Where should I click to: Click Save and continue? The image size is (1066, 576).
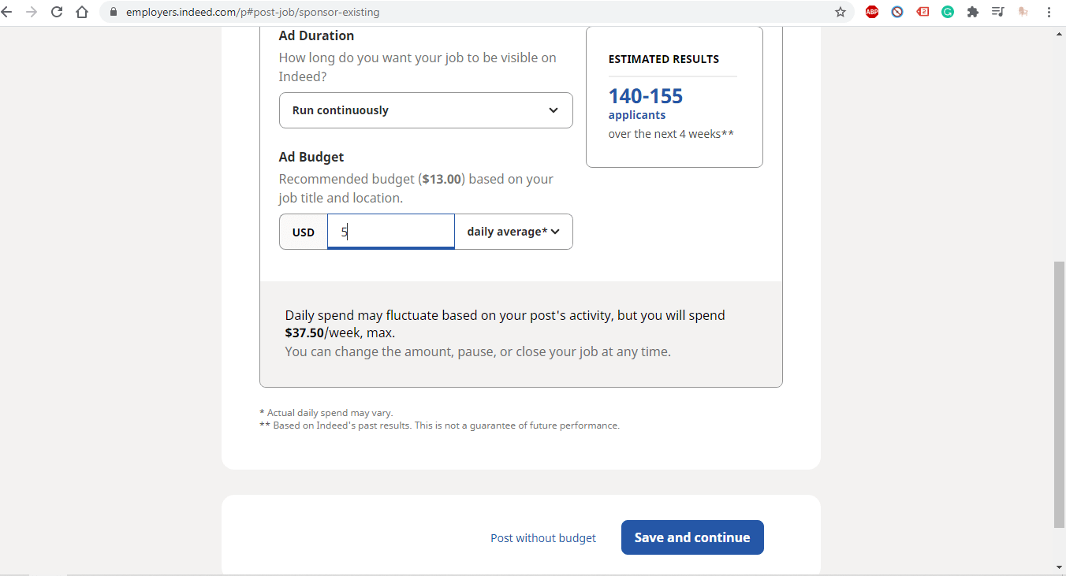[691, 537]
